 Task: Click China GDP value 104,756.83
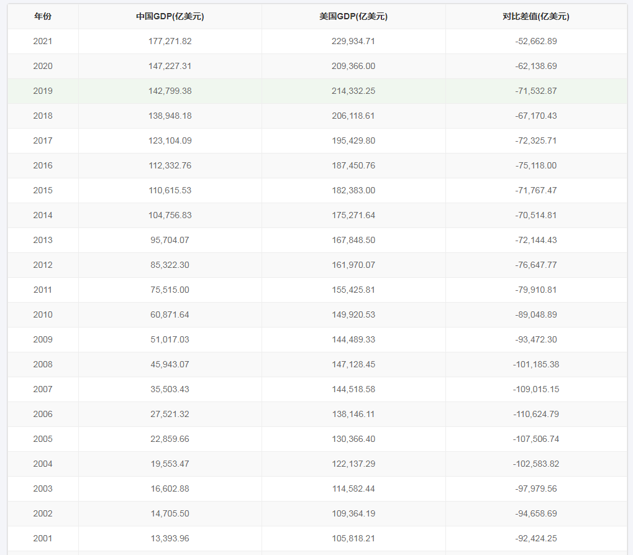point(170,215)
